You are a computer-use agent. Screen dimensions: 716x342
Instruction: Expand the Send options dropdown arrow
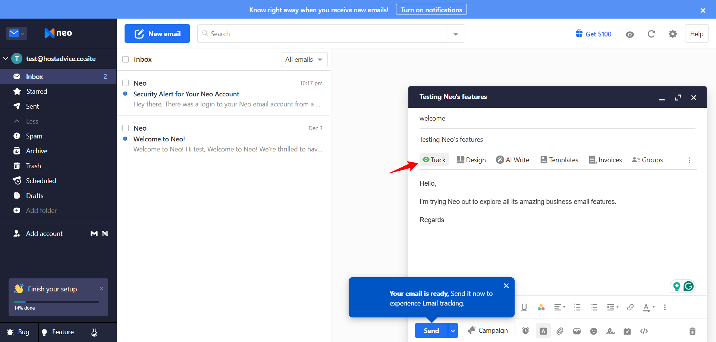[x=453, y=330]
